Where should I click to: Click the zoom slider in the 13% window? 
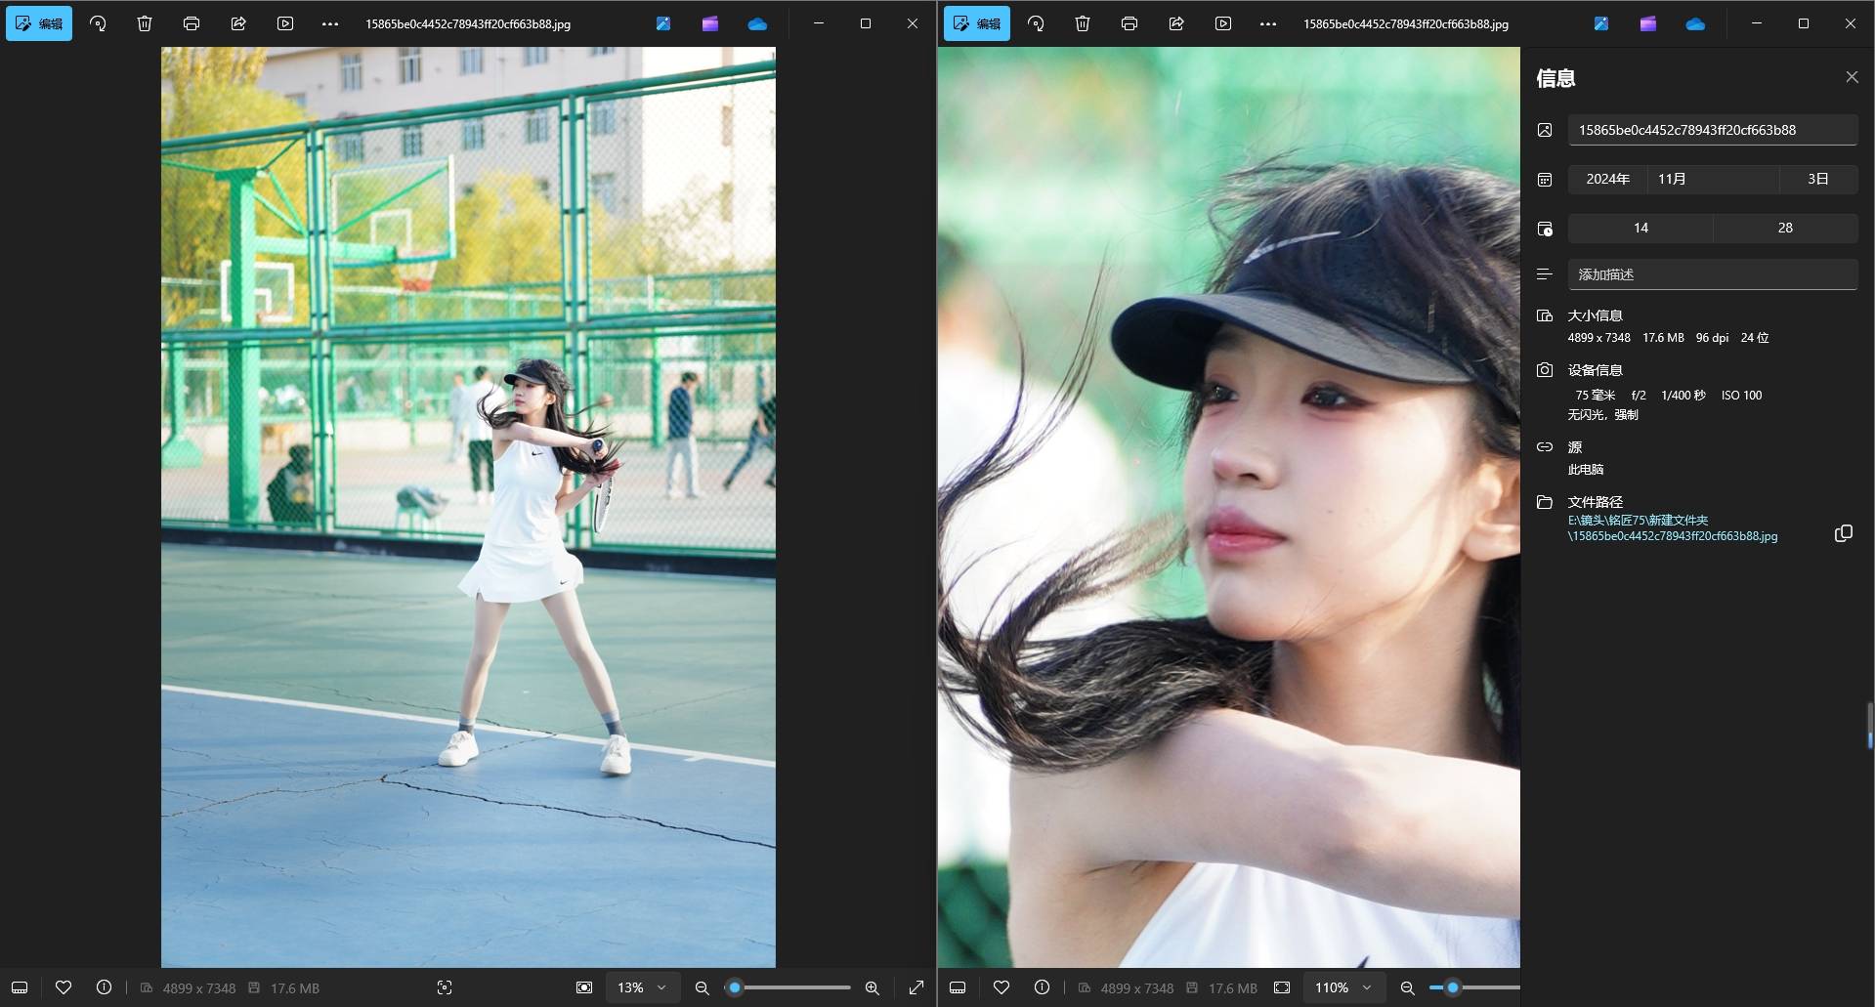791,987
